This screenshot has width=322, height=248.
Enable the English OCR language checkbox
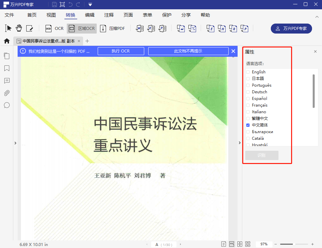tap(248, 72)
